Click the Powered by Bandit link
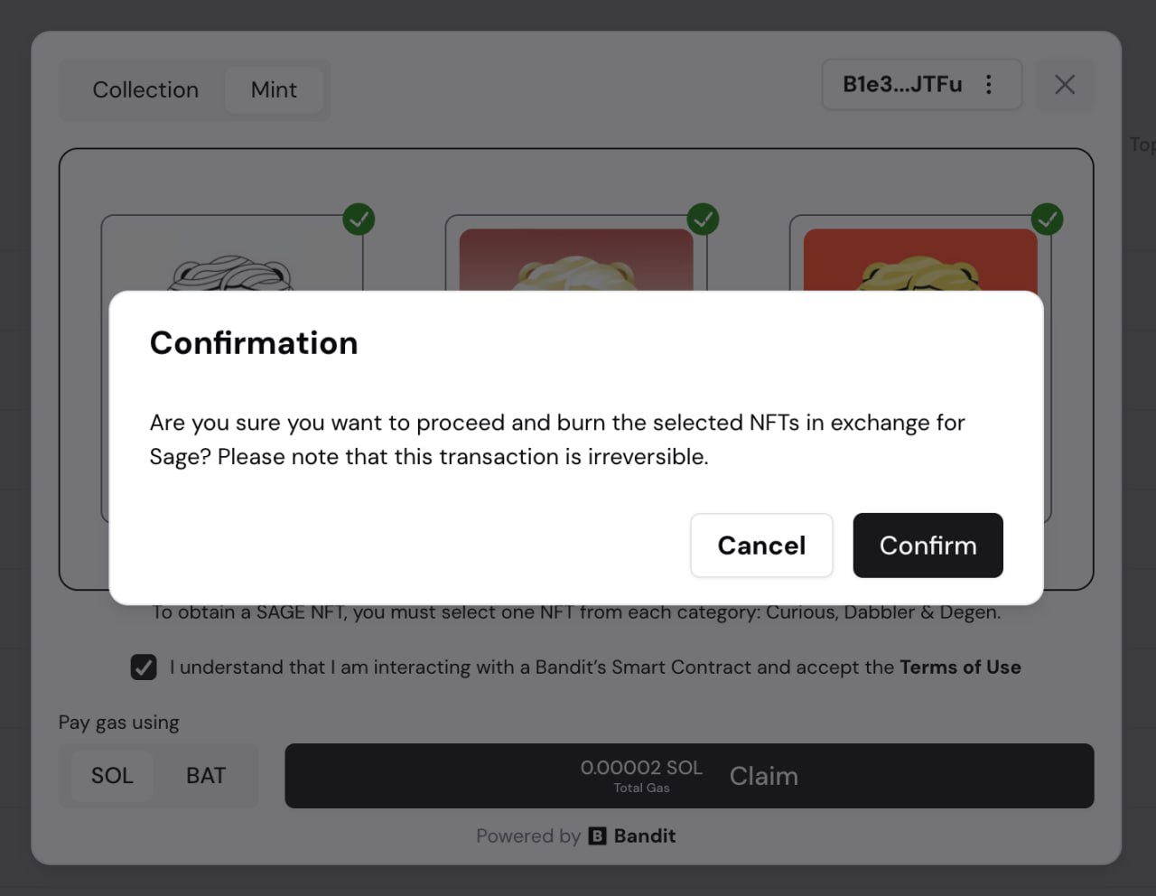The height and width of the screenshot is (896, 1156). pyautogui.click(x=575, y=836)
